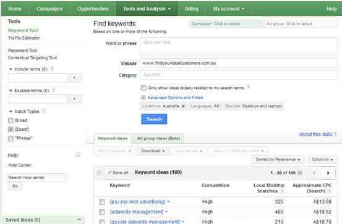
Task: Remove the Australia location filter
Action: [183, 106]
